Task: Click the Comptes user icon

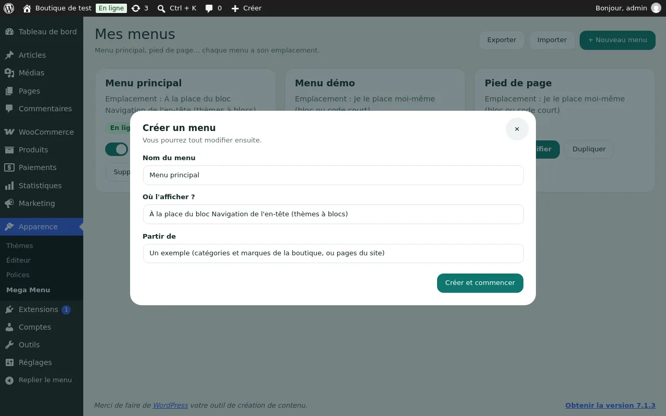Action: (x=9, y=327)
